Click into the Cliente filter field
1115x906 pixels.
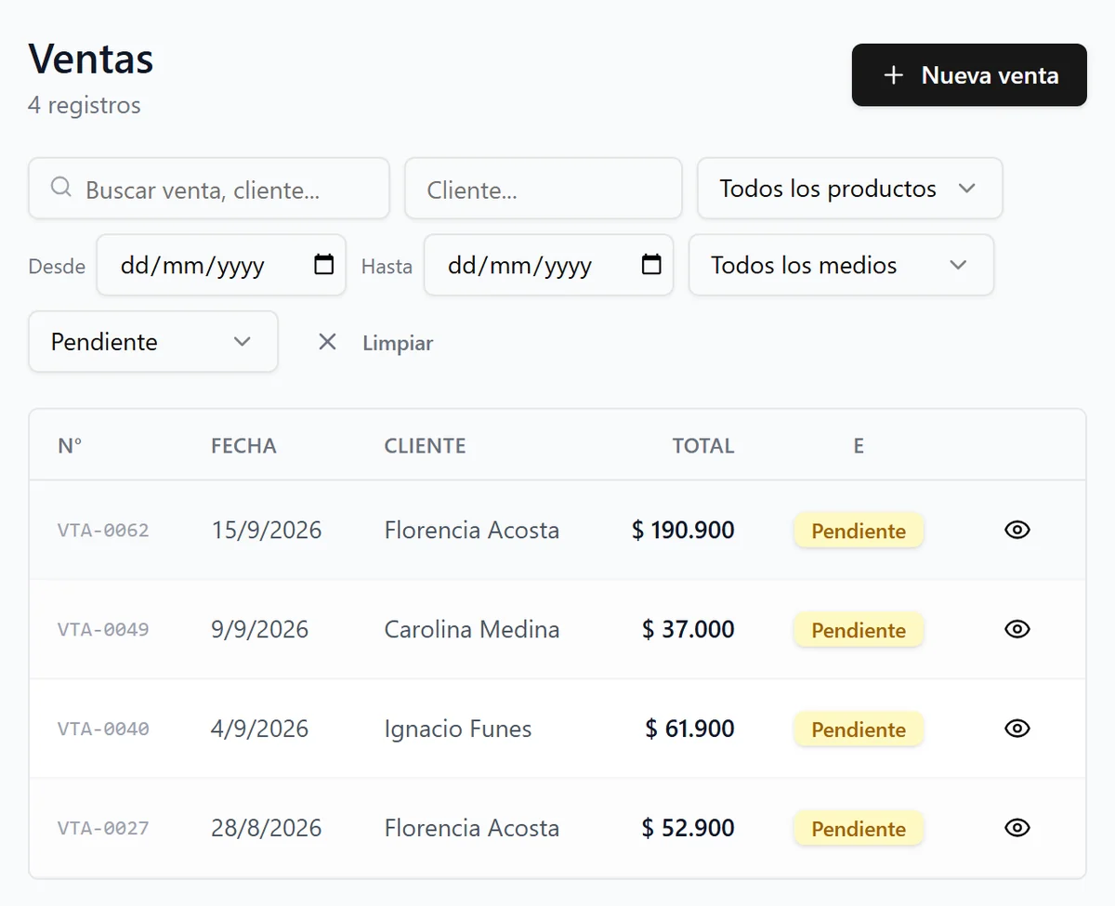[544, 188]
